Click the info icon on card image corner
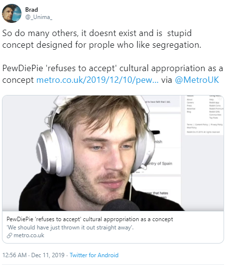This screenshot has width=227, height=265. (220, 98)
